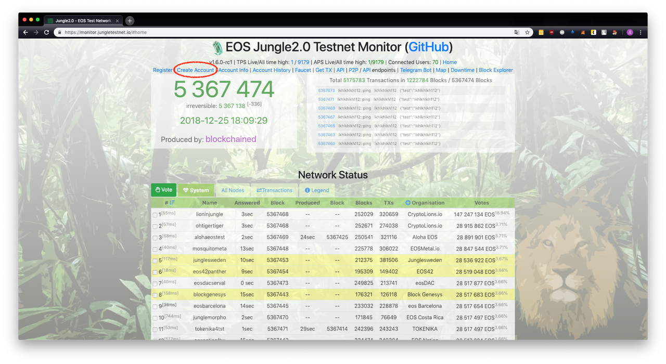Click the EOSMetal.io organisation cell
This screenshot has height=364, width=666.
pos(425,249)
